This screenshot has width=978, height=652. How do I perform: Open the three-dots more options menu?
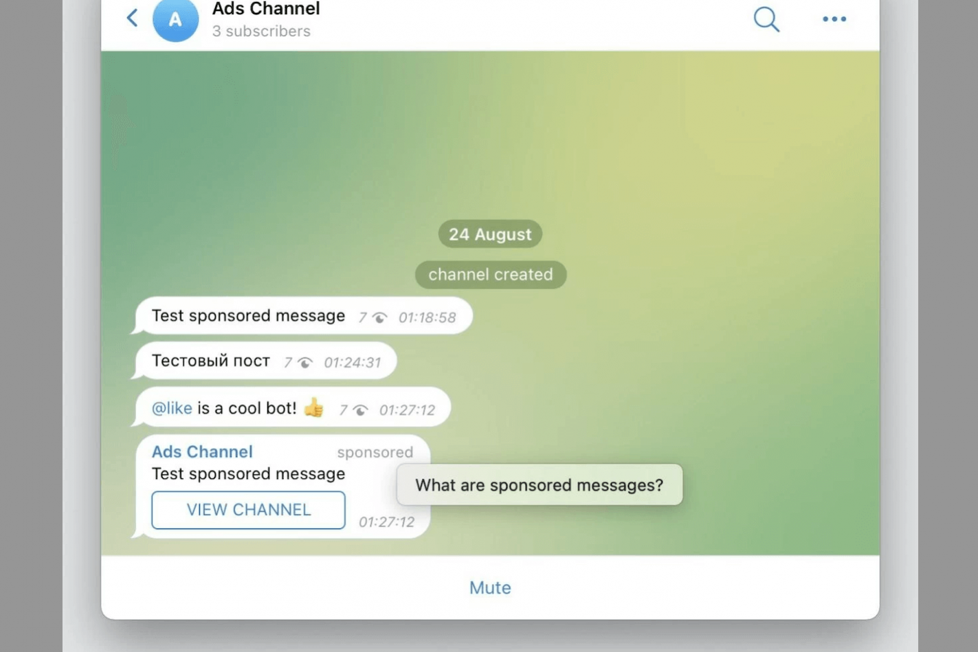click(x=834, y=19)
